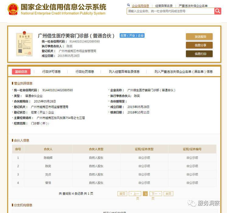
Task: Click the national emblem logo
Action: (13, 9)
